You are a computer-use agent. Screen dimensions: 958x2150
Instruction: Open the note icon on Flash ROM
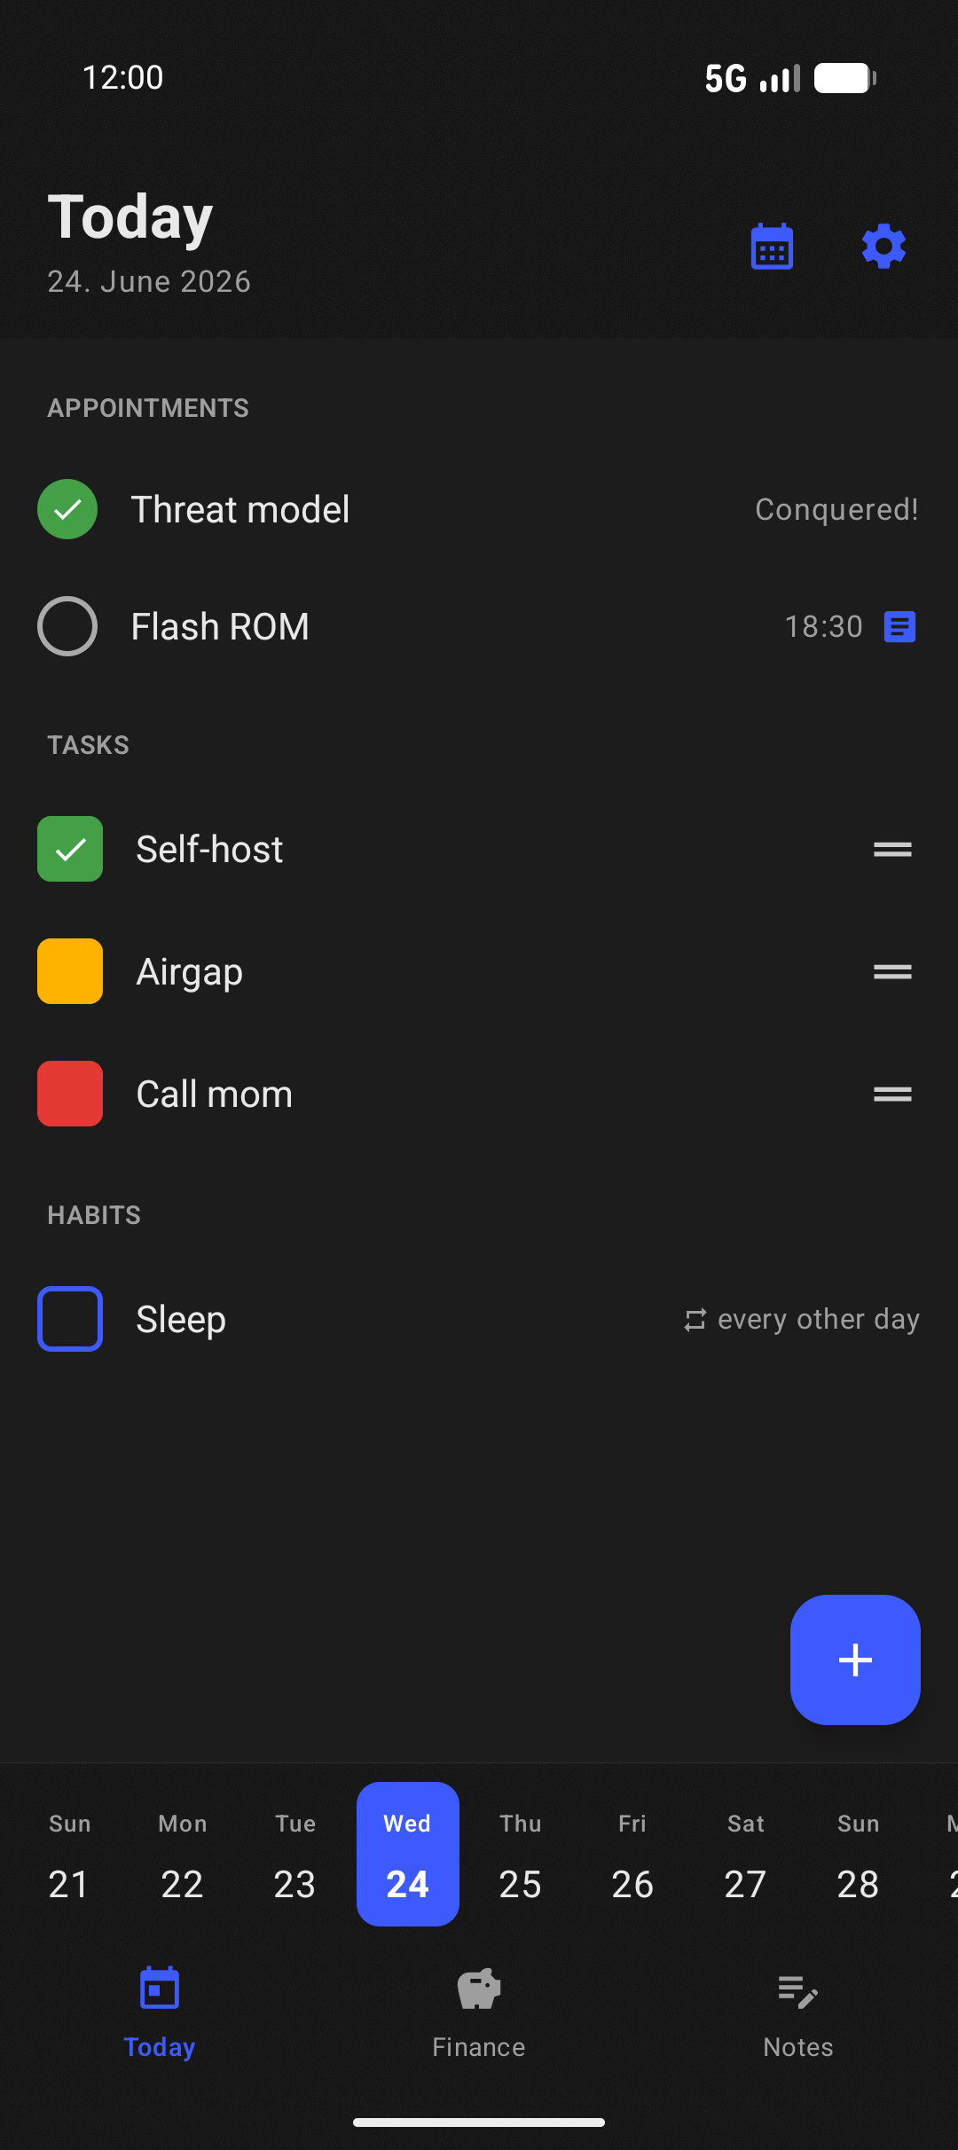(x=899, y=627)
